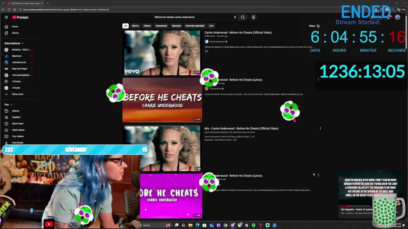Select the Live filter chip
408x229 pixels.
pyautogui.click(x=211, y=26)
